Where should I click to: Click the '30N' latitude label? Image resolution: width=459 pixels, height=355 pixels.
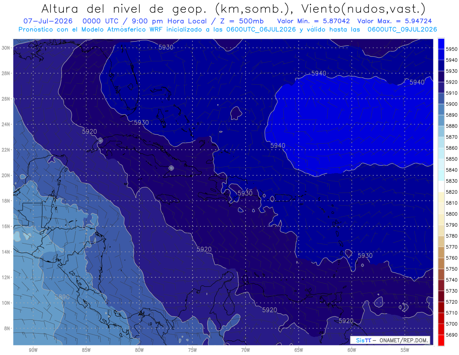[x=6, y=48]
